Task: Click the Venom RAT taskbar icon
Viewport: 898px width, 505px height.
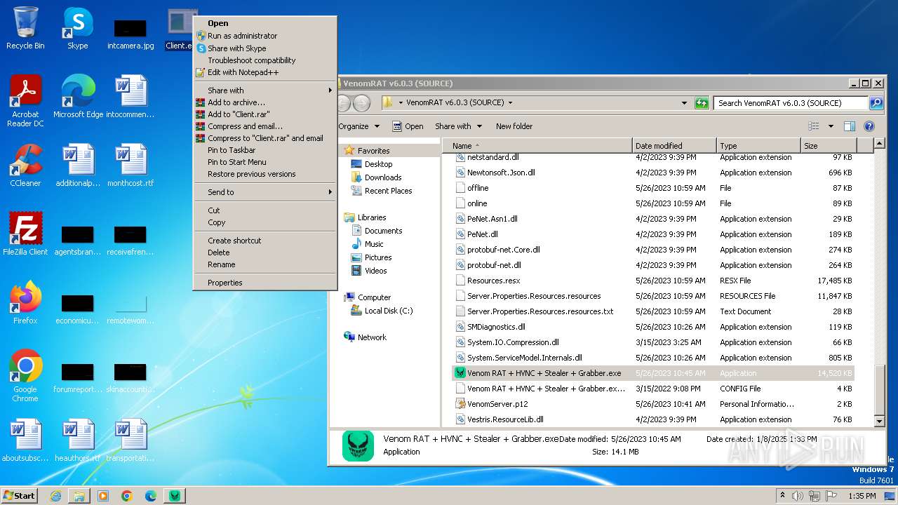Action: click(x=175, y=496)
